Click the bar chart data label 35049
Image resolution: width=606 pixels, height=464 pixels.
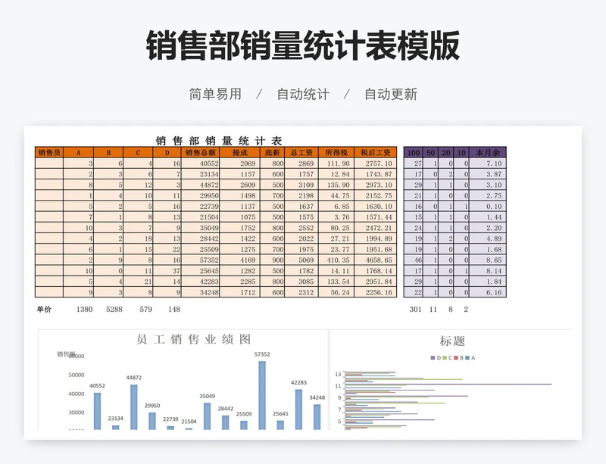click(x=207, y=396)
